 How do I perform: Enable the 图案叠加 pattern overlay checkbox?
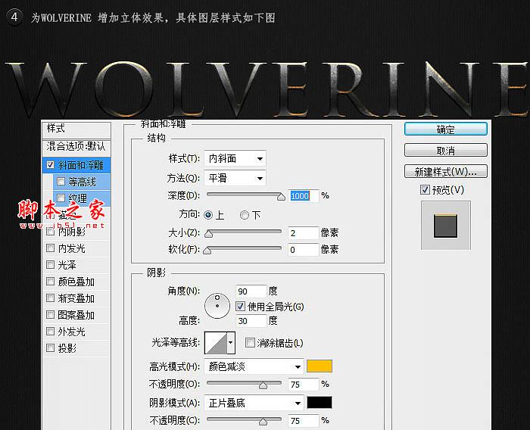coord(51,315)
